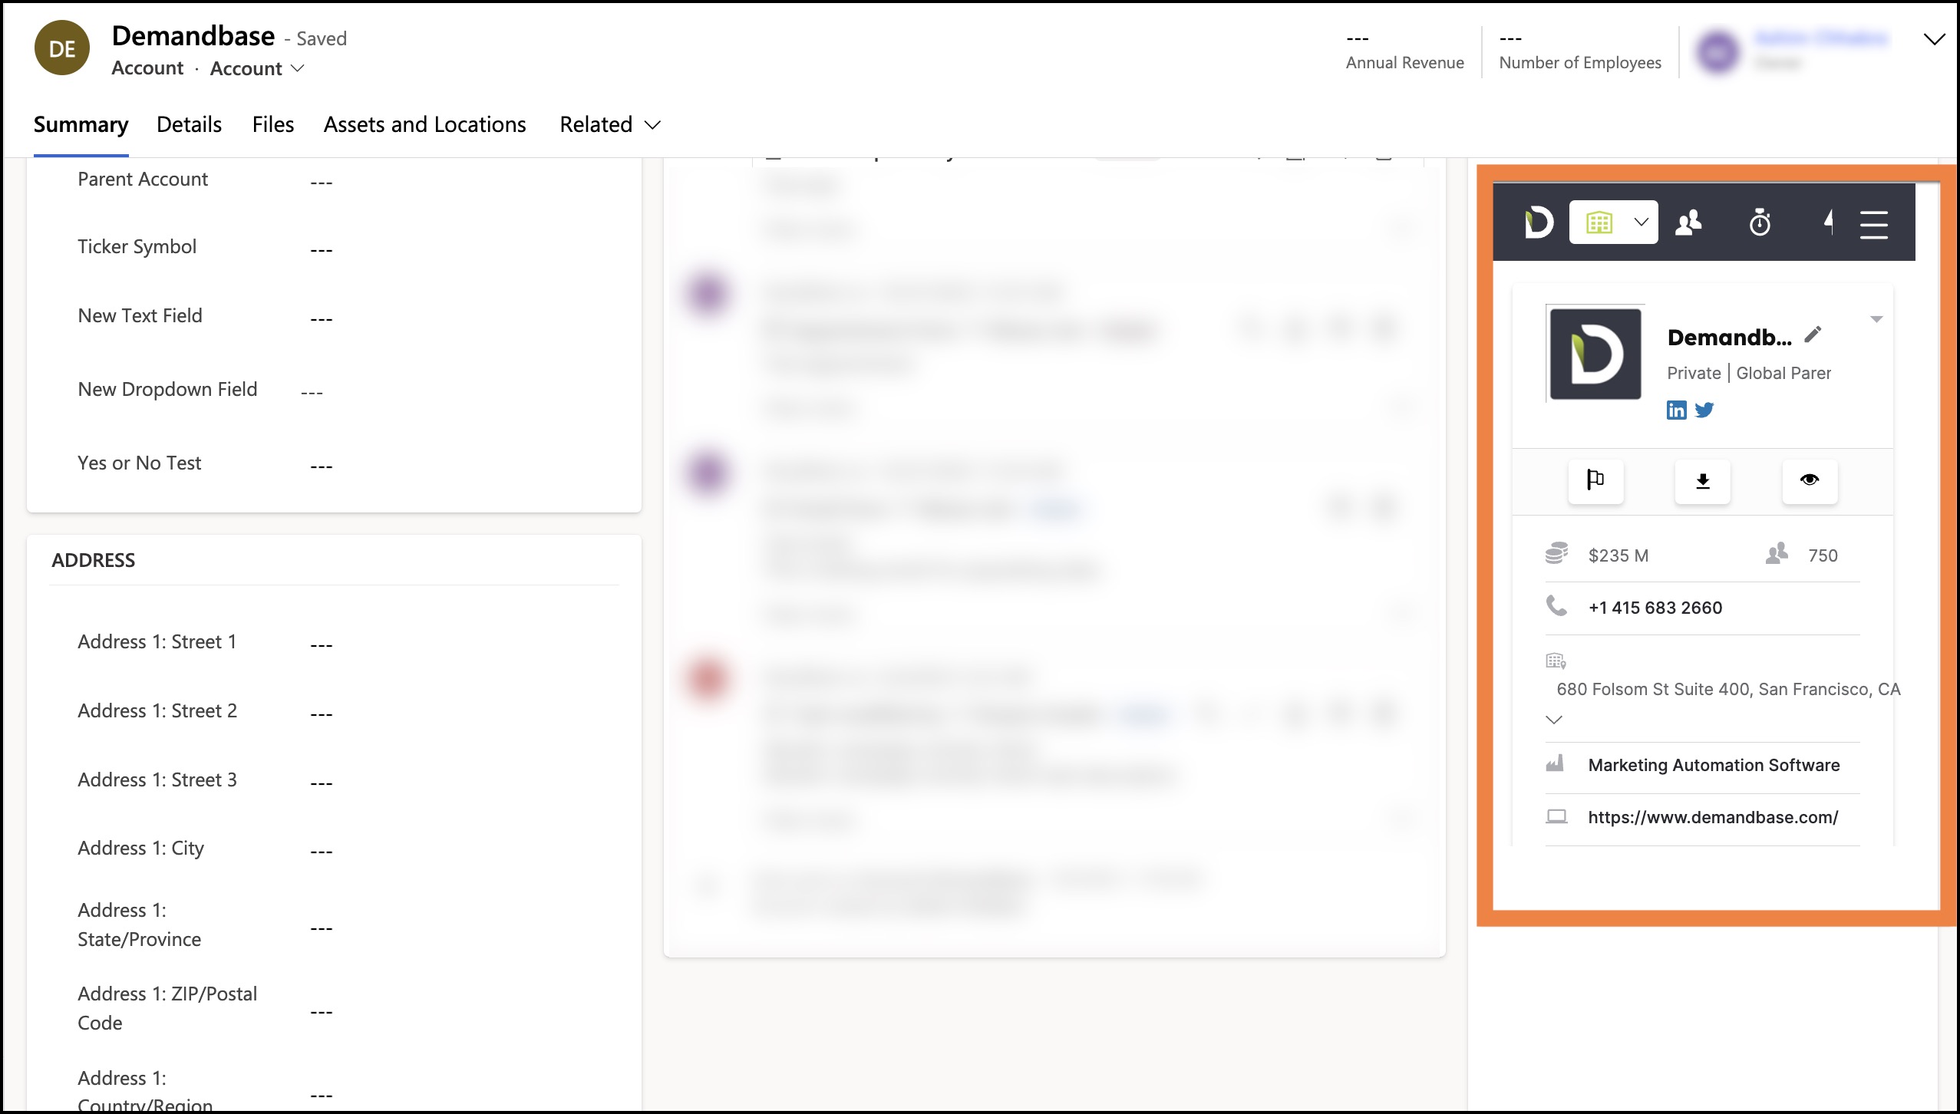Screen dimensions: 1960x1114
Task: Click the Number of Employees header field
Action: tap(1580, 51)
